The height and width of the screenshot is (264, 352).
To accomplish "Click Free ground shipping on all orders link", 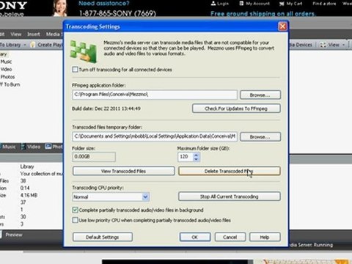I will 263,14.
